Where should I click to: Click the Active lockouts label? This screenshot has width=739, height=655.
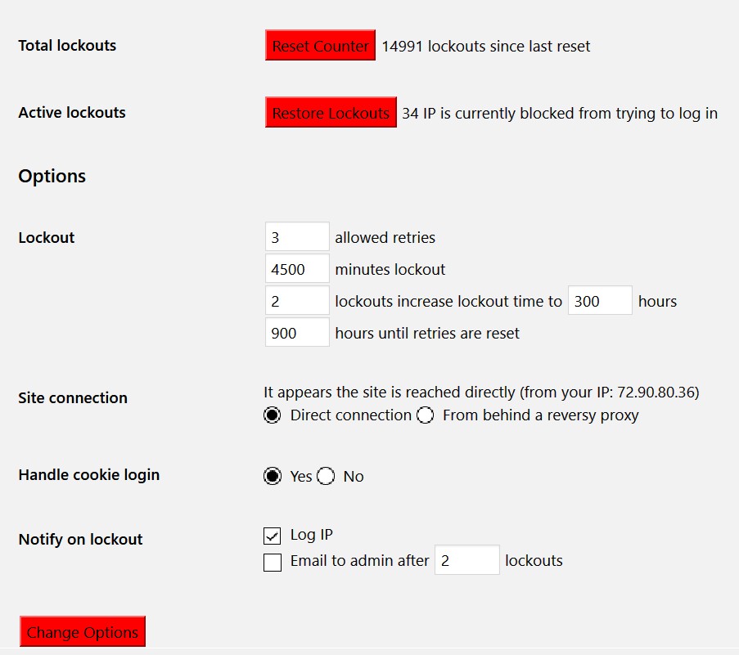[72, 113]
